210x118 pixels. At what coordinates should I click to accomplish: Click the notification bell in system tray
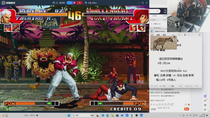click(x=207, y=115)
